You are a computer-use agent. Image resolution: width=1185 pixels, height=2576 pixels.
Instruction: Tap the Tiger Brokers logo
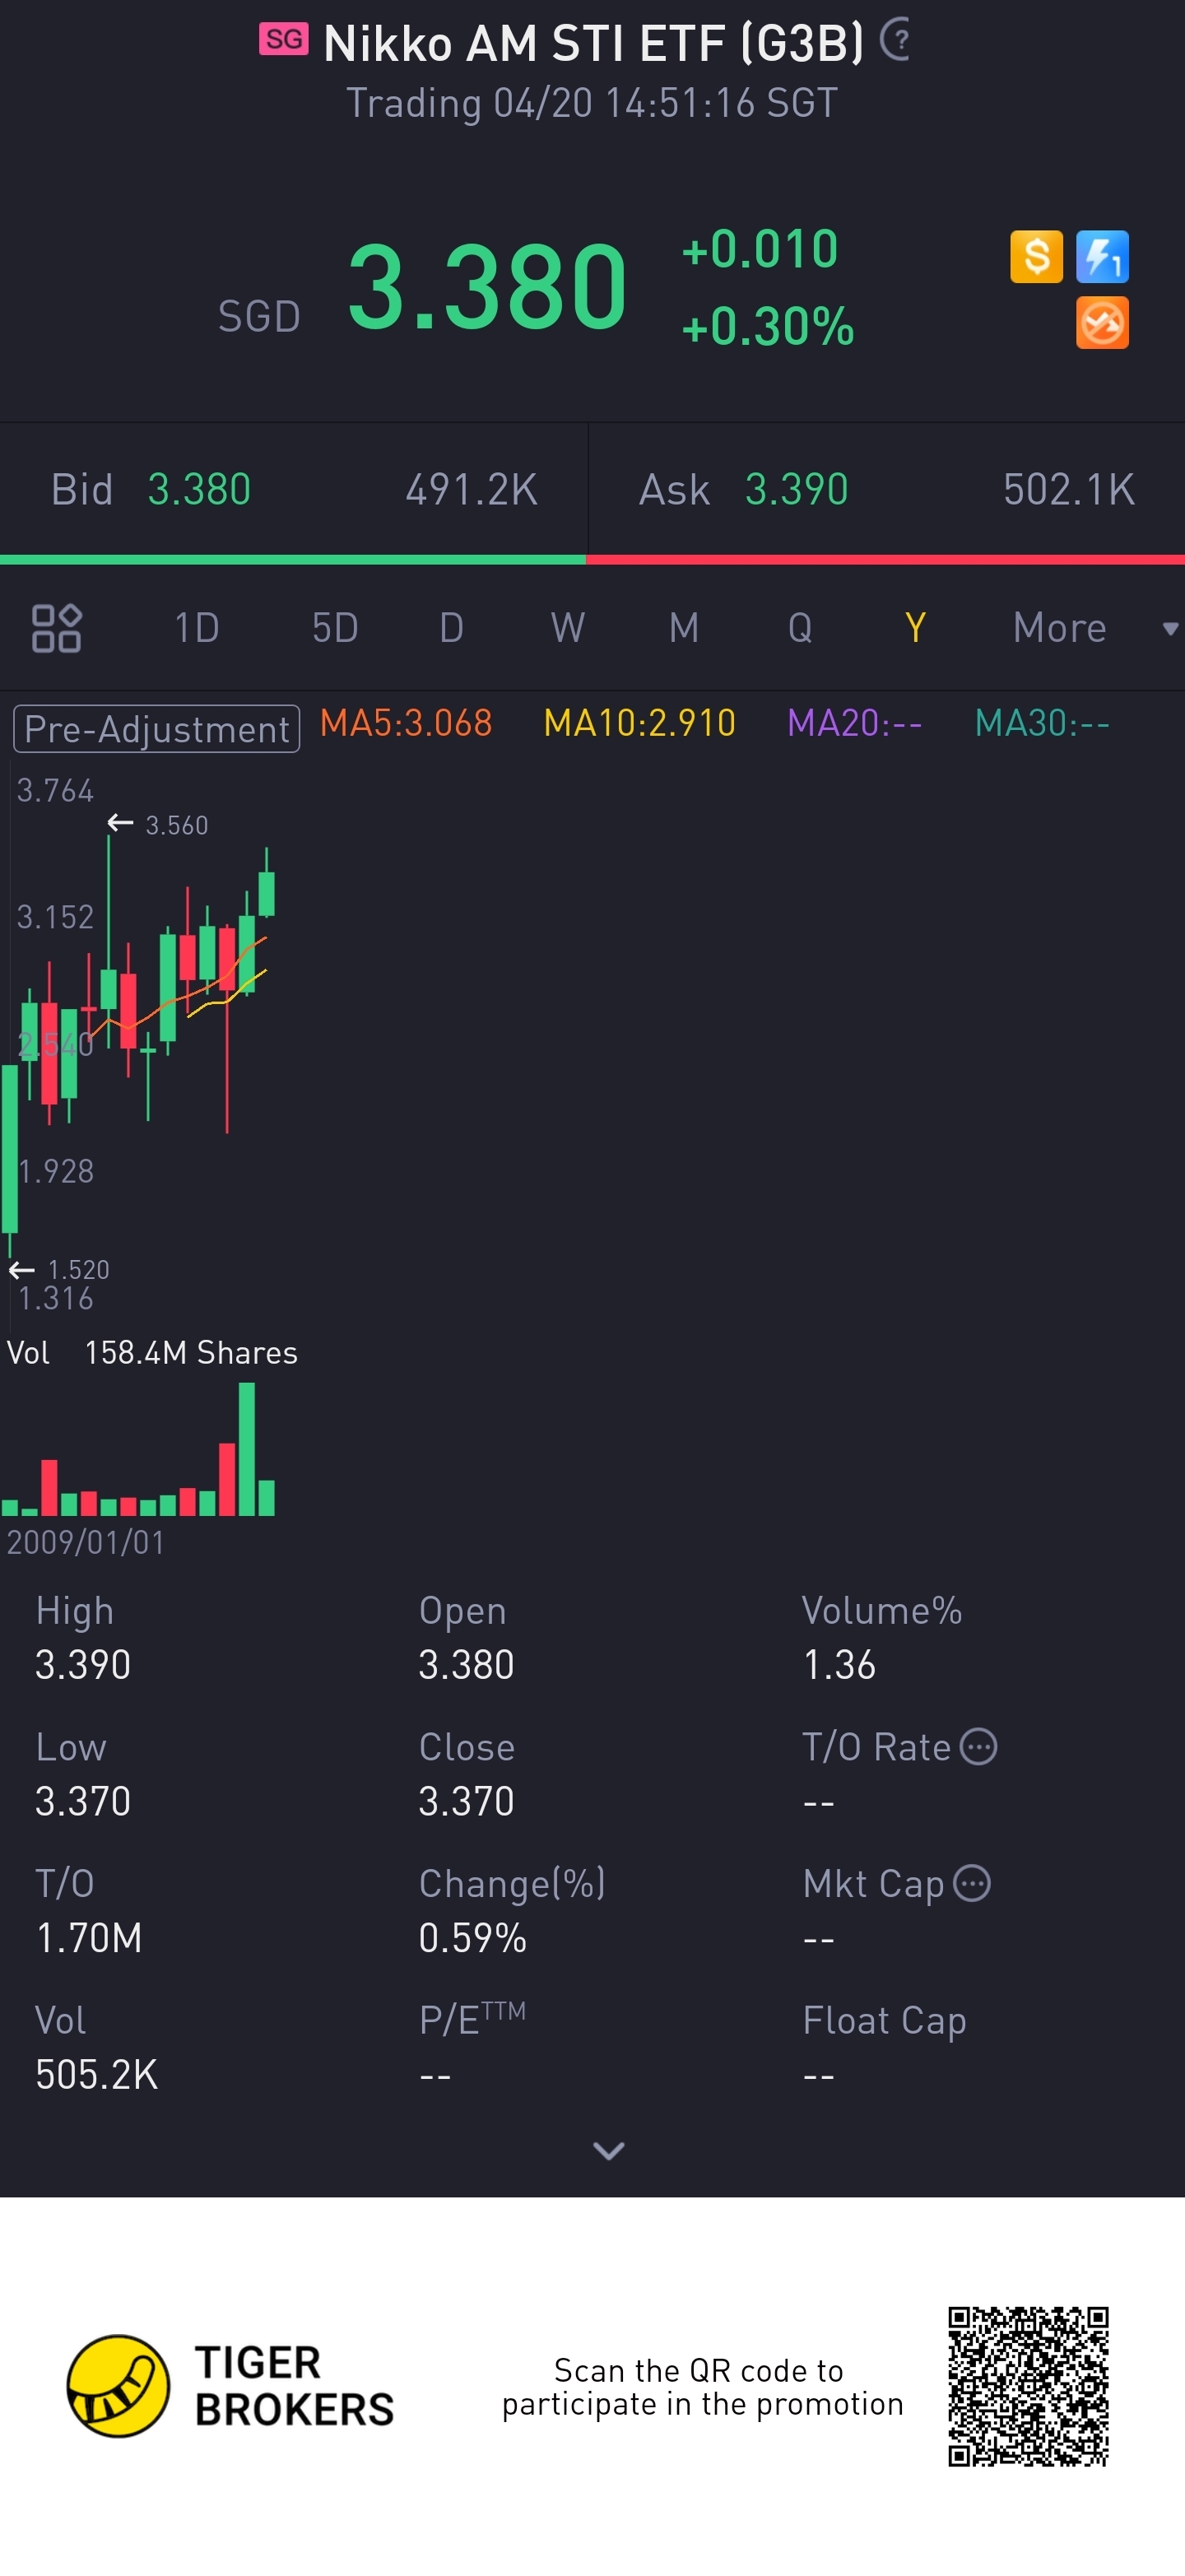coord(230,2386)
